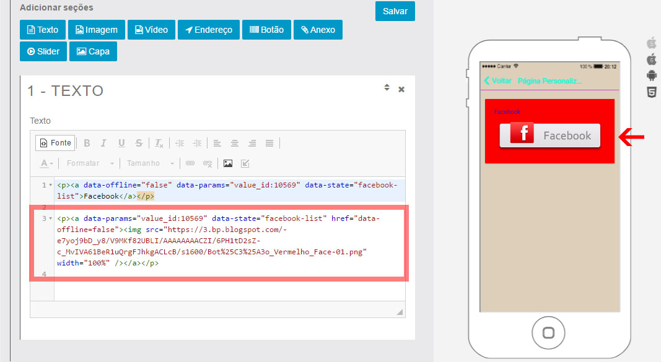Add an Anexo section

[x=318, y=30]
